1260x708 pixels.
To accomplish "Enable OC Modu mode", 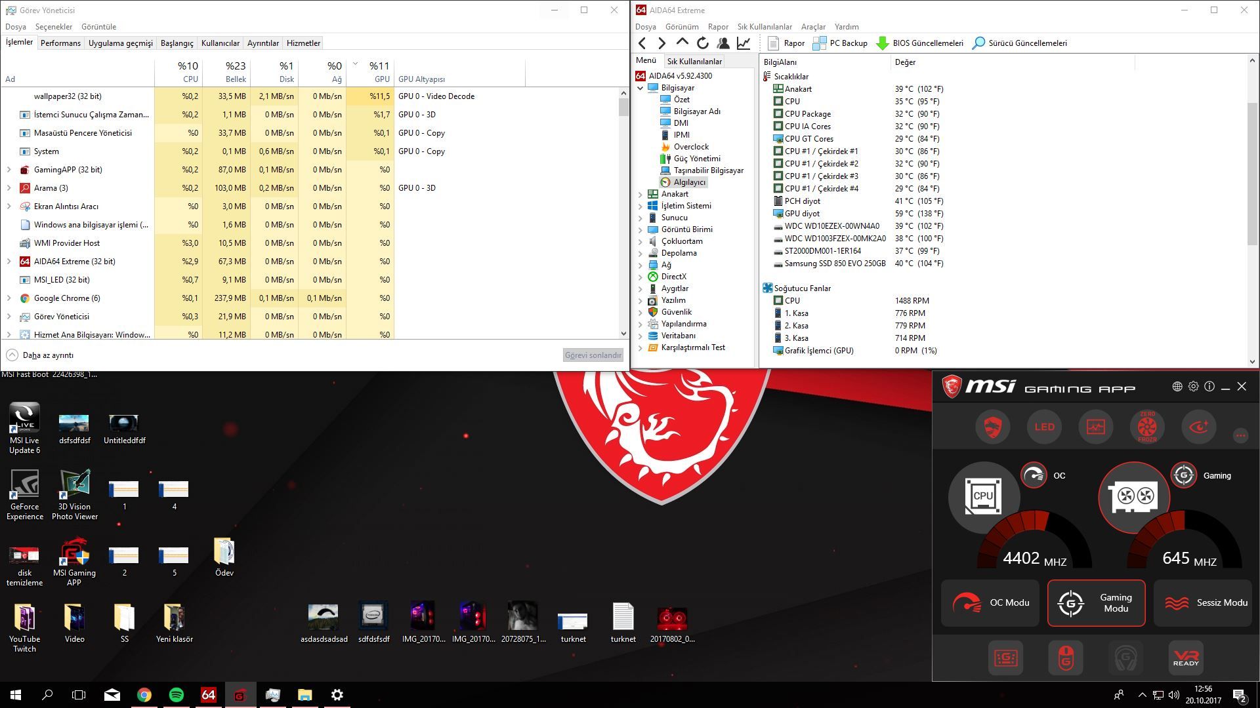I will [990, 602].
